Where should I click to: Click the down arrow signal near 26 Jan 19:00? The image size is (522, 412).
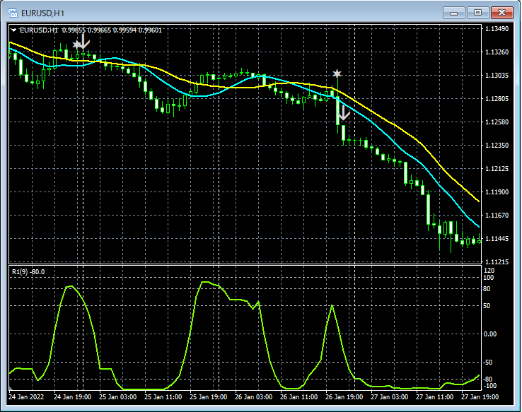tap(344, 111)
